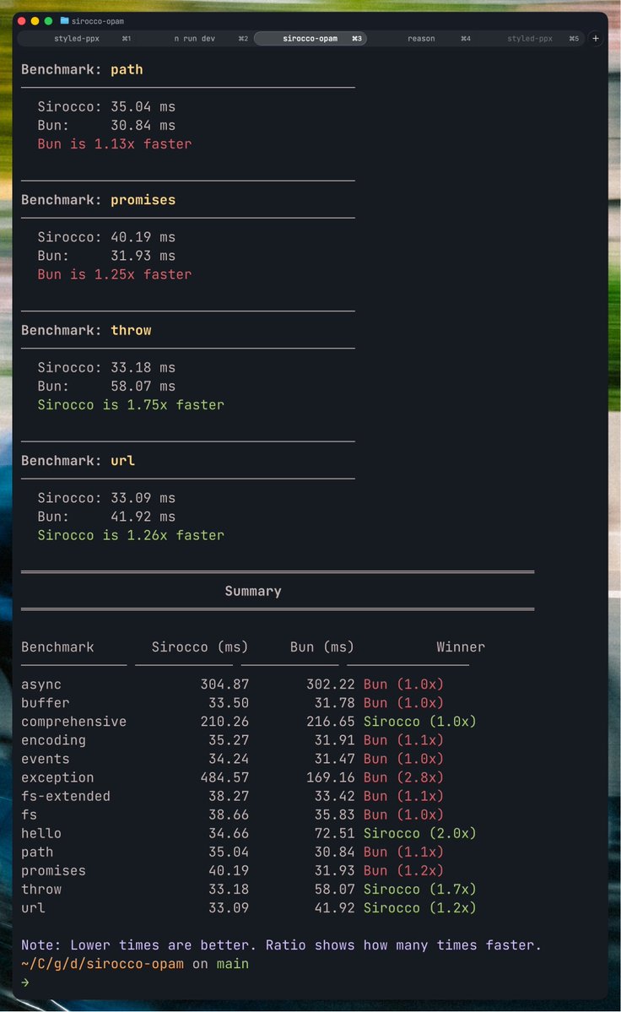
Task: Switch to the reason tab
Action: pos(421,39)
